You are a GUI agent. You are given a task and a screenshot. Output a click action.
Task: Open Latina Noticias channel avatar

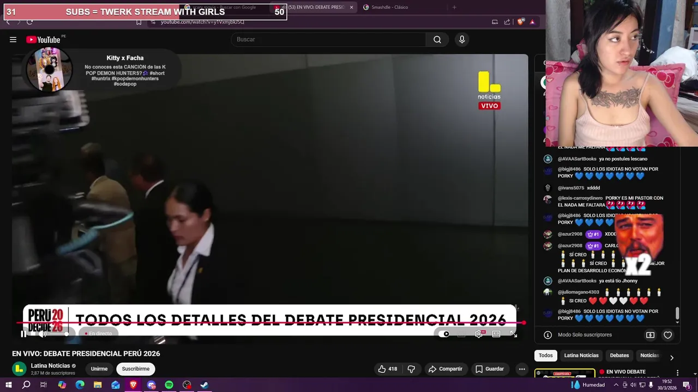(x=19, y=369)
